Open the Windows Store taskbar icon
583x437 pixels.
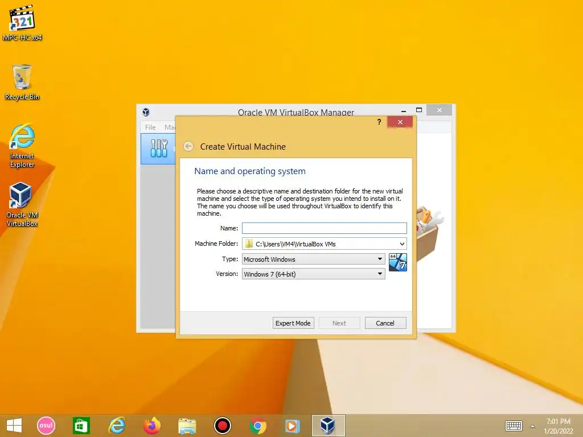point(81,426)
